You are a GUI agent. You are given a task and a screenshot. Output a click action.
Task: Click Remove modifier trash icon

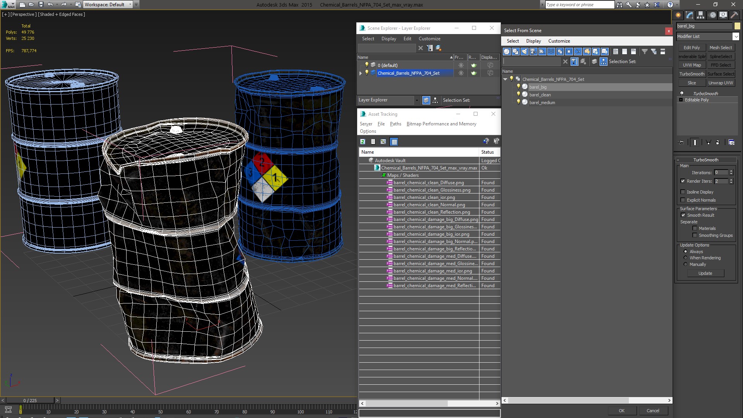point(717,142)
